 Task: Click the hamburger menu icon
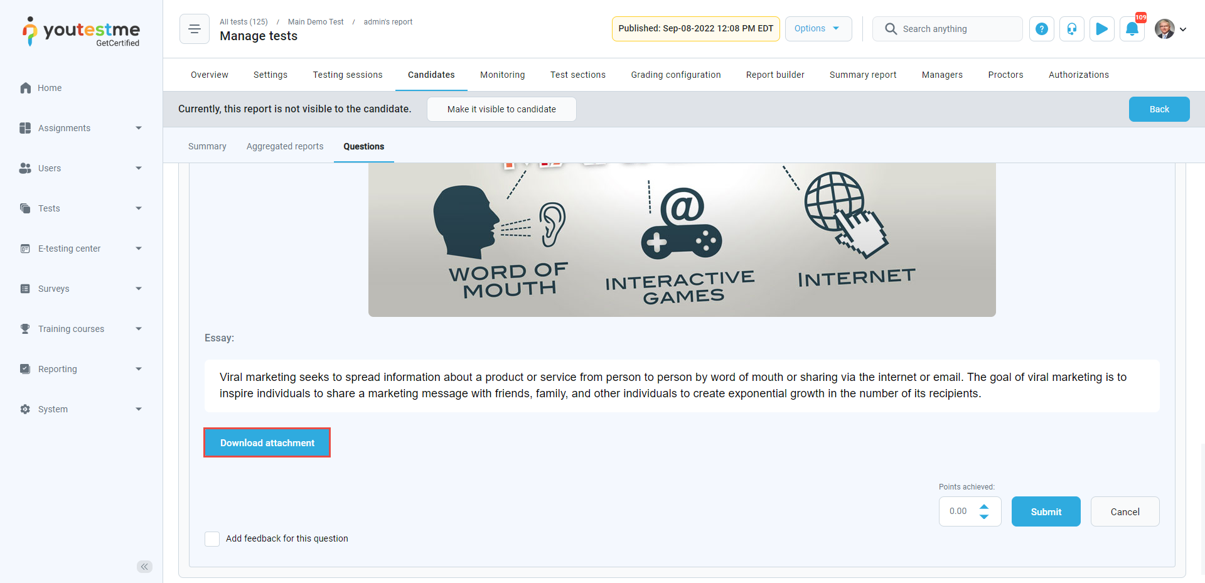[195, 29]
